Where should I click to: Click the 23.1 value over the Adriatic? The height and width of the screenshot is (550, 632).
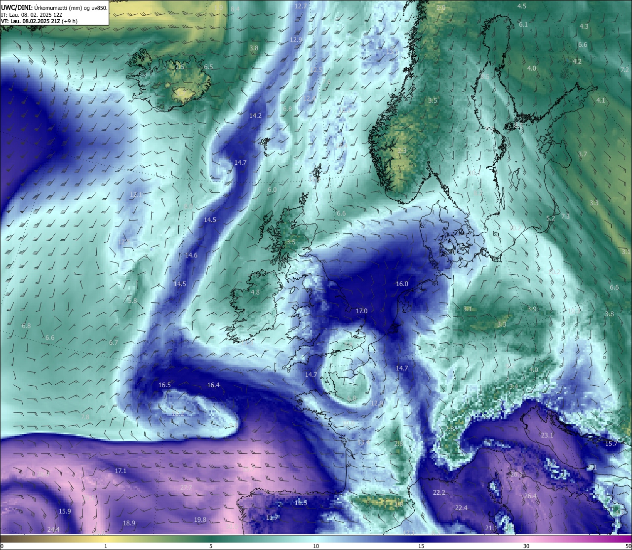click(547, 435)
